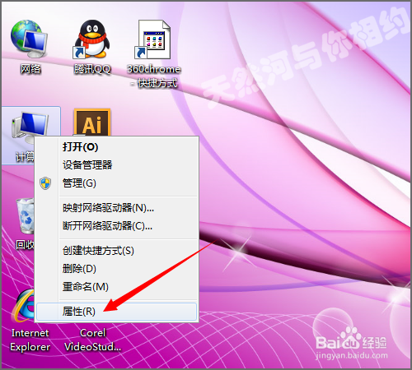
Task: Select the 360chrome shortcut icon
Action: pos(152,39)
